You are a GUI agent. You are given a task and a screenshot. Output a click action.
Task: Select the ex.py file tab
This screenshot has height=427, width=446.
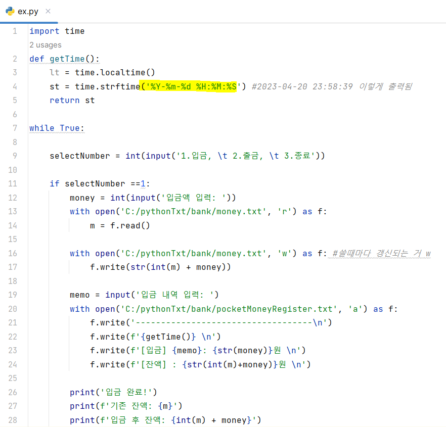pyautogui.click(x=28, y=12)
